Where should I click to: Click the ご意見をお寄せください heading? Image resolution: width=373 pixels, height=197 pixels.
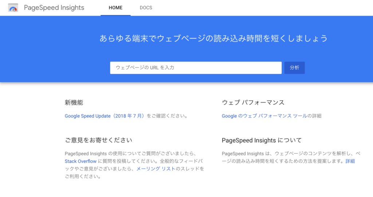click(x=98, y=140)
